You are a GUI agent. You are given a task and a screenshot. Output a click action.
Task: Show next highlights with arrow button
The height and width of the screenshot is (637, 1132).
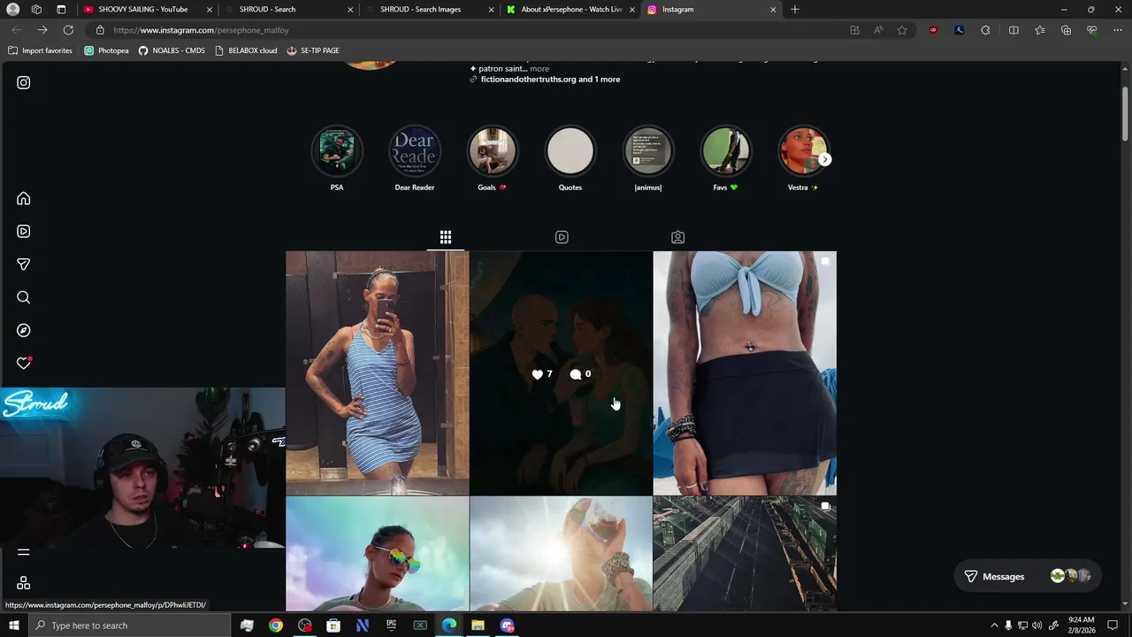click(x=824, y=159)
